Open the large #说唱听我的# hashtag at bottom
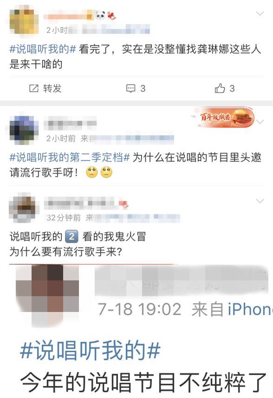Image resolution: width=273 pixels, height=398 pixels. tap(90, 351)
